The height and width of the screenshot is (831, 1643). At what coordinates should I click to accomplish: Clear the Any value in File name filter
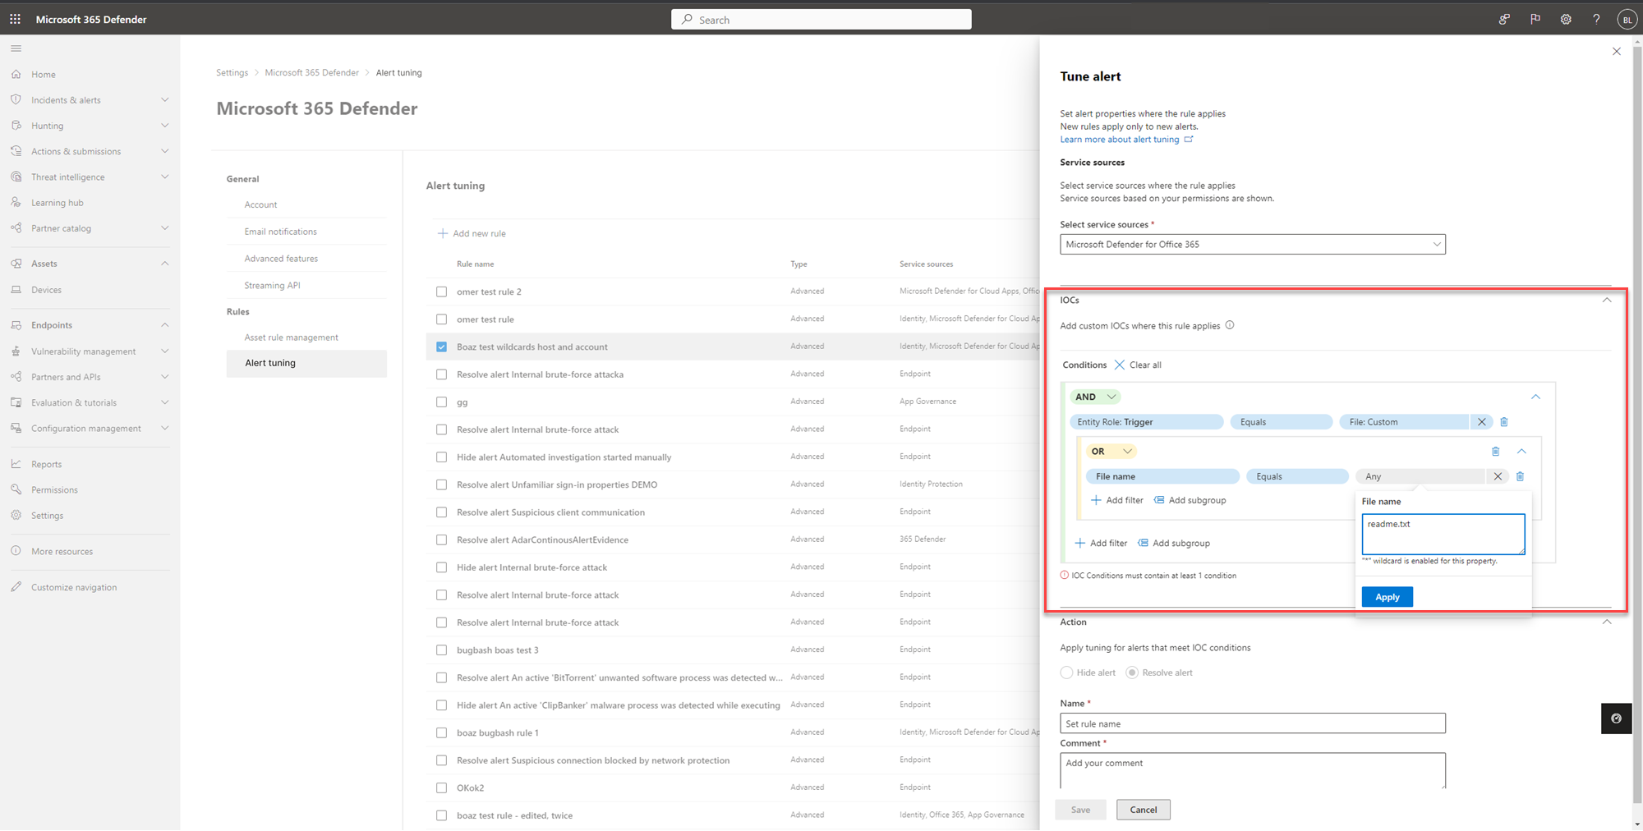pos(1498,476)
